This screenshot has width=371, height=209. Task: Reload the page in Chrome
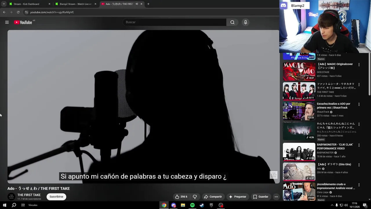tap(18, 12)
